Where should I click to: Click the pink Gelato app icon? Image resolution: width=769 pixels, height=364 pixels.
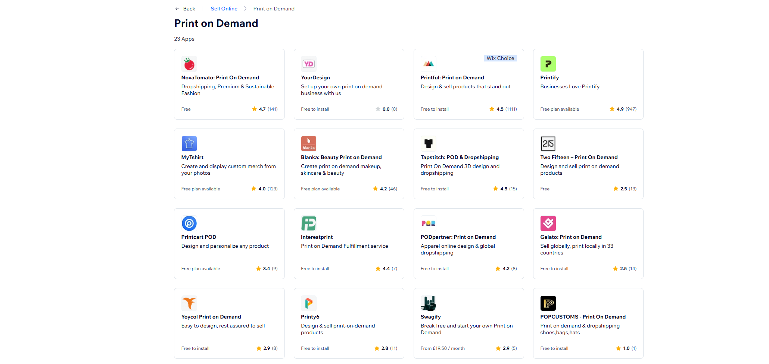point(548,224)
